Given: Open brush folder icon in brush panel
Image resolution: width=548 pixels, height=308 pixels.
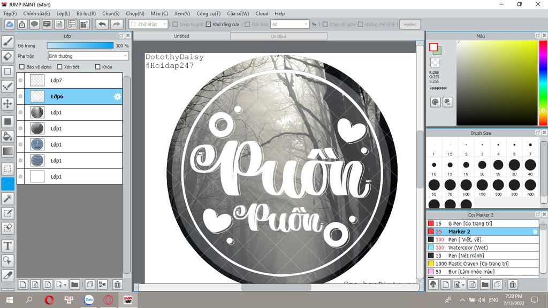Looking at the screenshot, I should click(x=485, y=284).
